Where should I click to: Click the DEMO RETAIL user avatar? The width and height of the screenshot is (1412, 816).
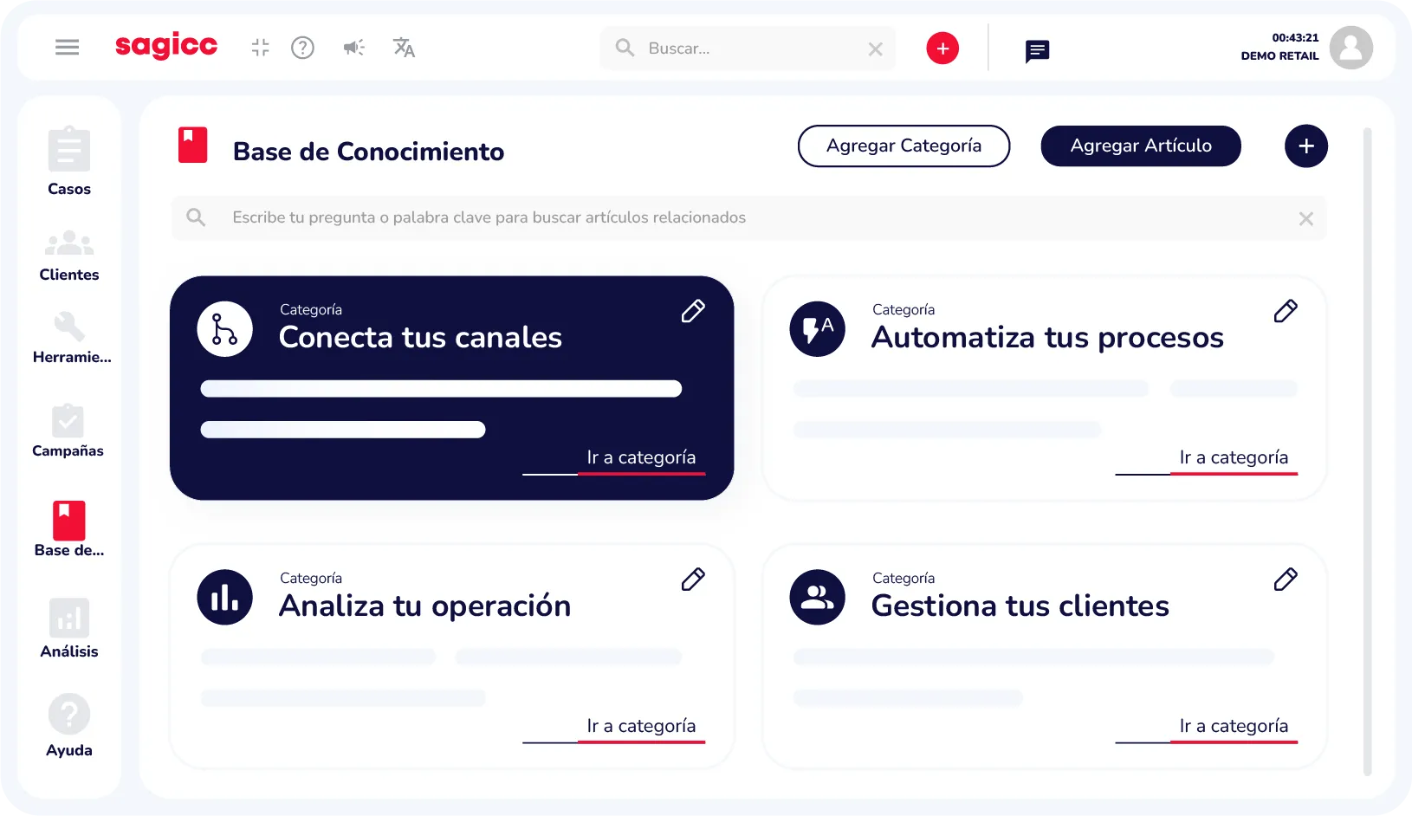[x=1351, y=48]
